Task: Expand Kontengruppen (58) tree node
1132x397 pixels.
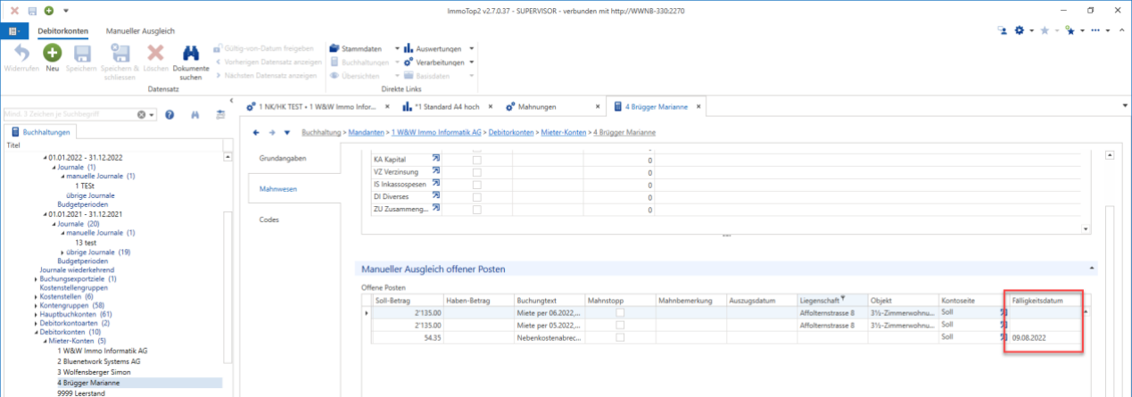Action: click(34, 305)
